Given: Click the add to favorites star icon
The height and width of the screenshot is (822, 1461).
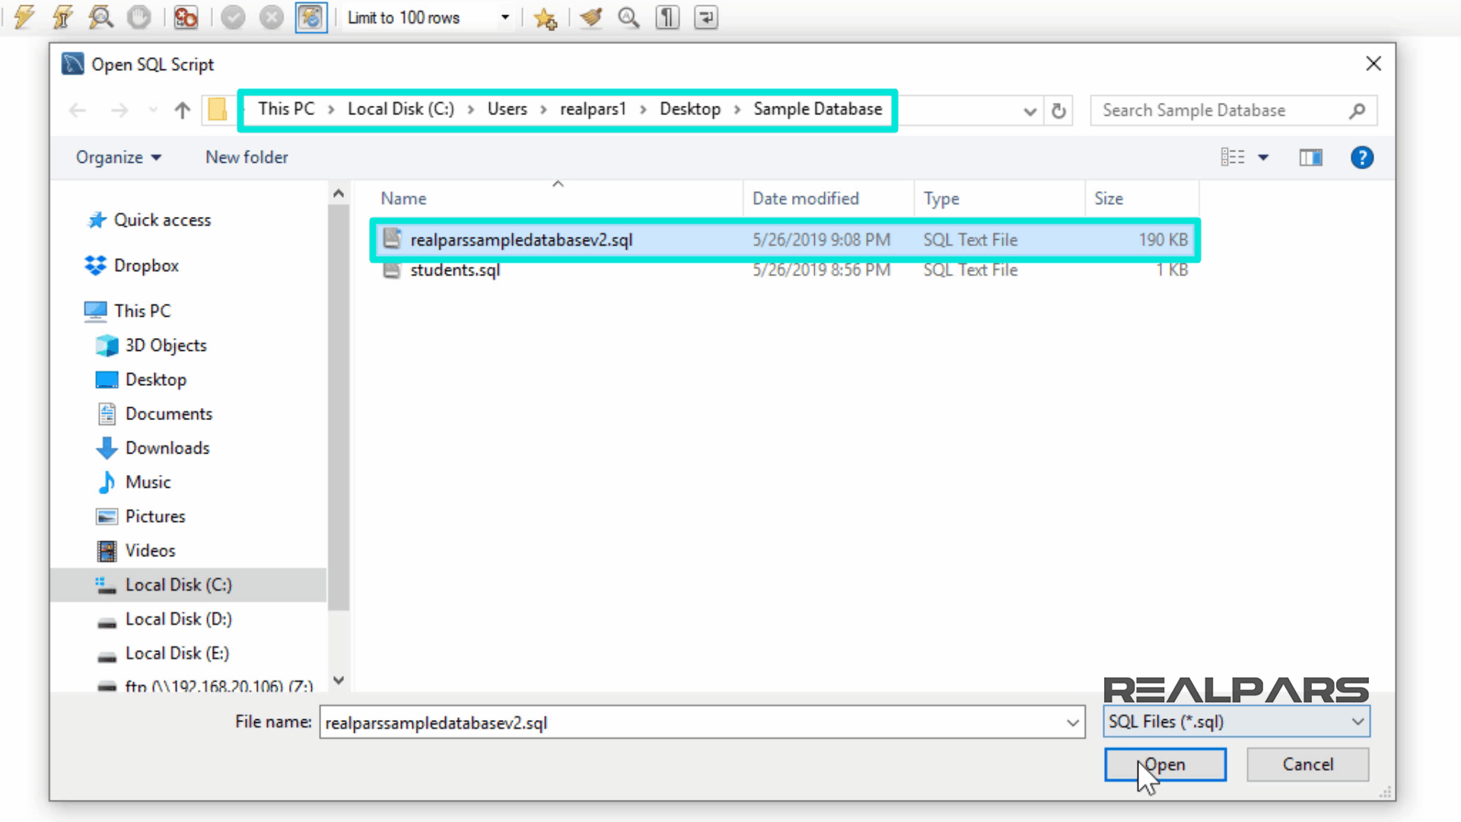Looking at the screenshot, I should point(545,17).
